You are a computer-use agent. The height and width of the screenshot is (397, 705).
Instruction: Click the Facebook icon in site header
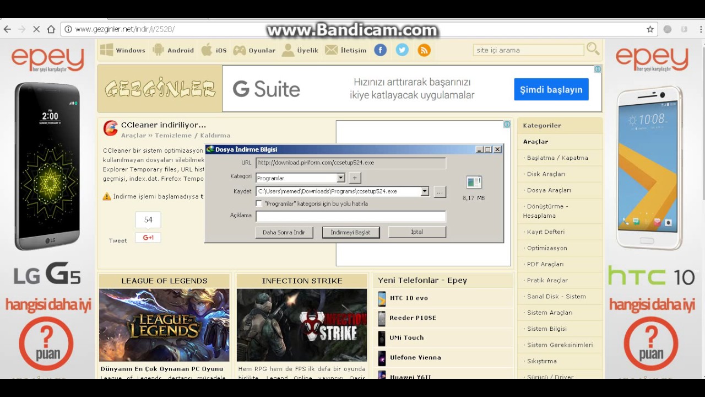(381, 50)
